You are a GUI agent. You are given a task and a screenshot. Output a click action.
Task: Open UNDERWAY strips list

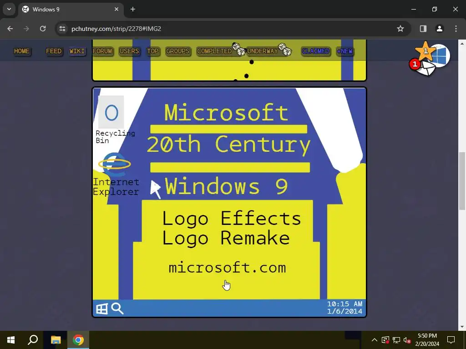[x=263, y=51]
